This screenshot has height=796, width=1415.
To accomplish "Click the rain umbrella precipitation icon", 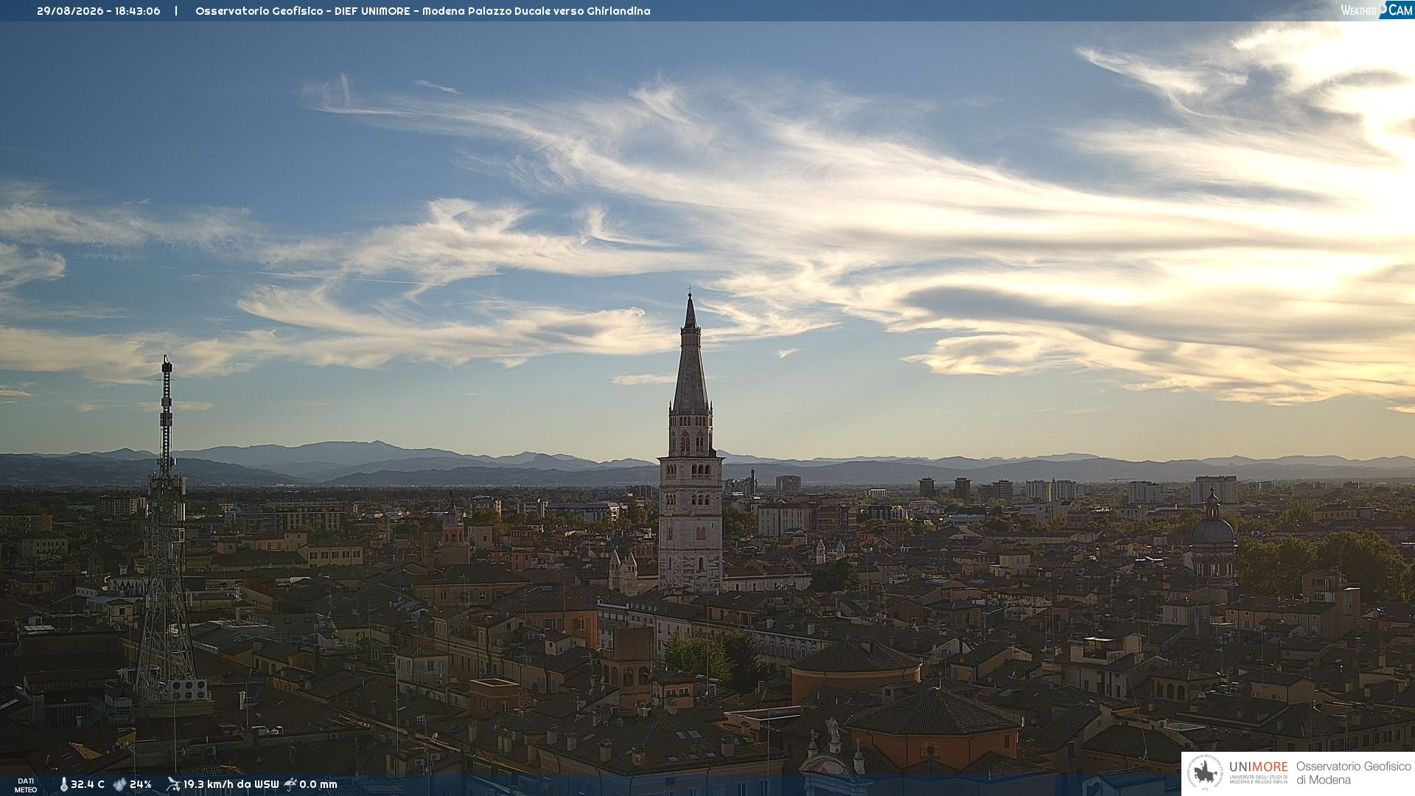I will [x=290, y=784].
